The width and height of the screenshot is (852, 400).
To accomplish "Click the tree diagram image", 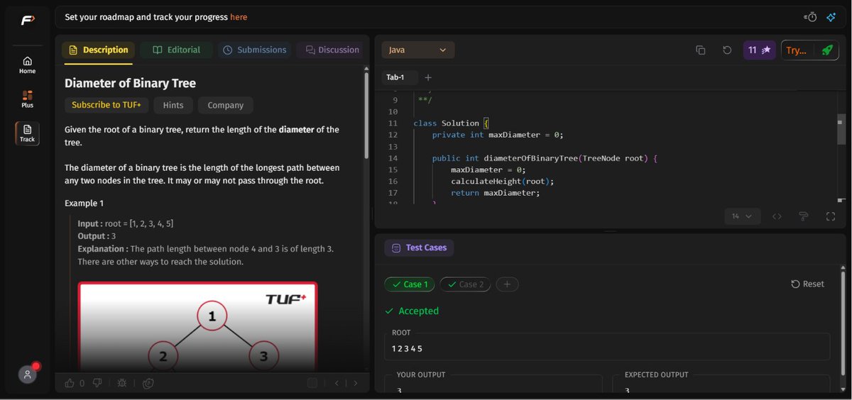I will [x=197, y=327].
